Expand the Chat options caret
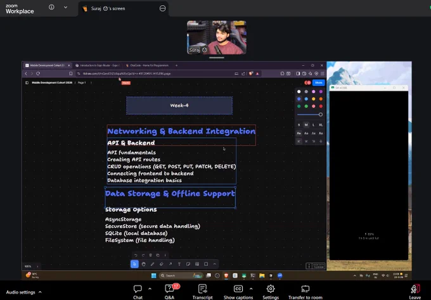Screen dimensions: 431x300 (150, 289)
